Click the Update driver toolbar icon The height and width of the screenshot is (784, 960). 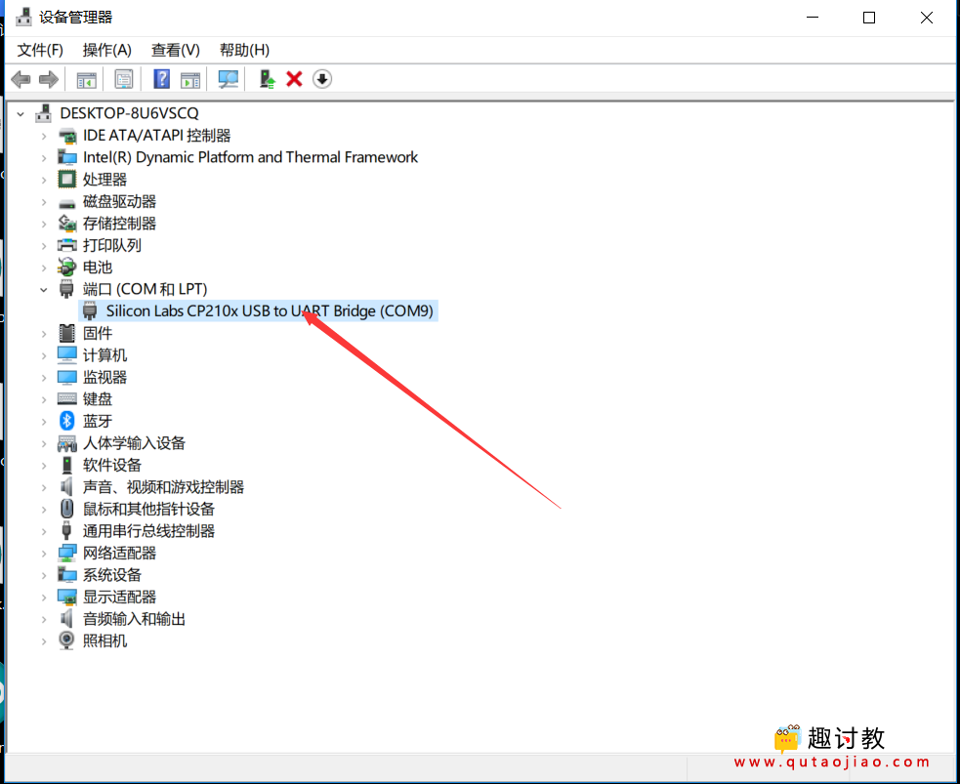(x=267, y=79)
